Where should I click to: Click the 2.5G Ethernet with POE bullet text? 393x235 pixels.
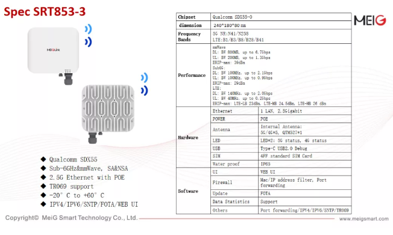[x=87, y=177]
